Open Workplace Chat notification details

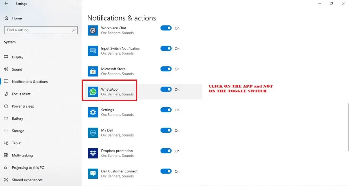coord(114,28)
